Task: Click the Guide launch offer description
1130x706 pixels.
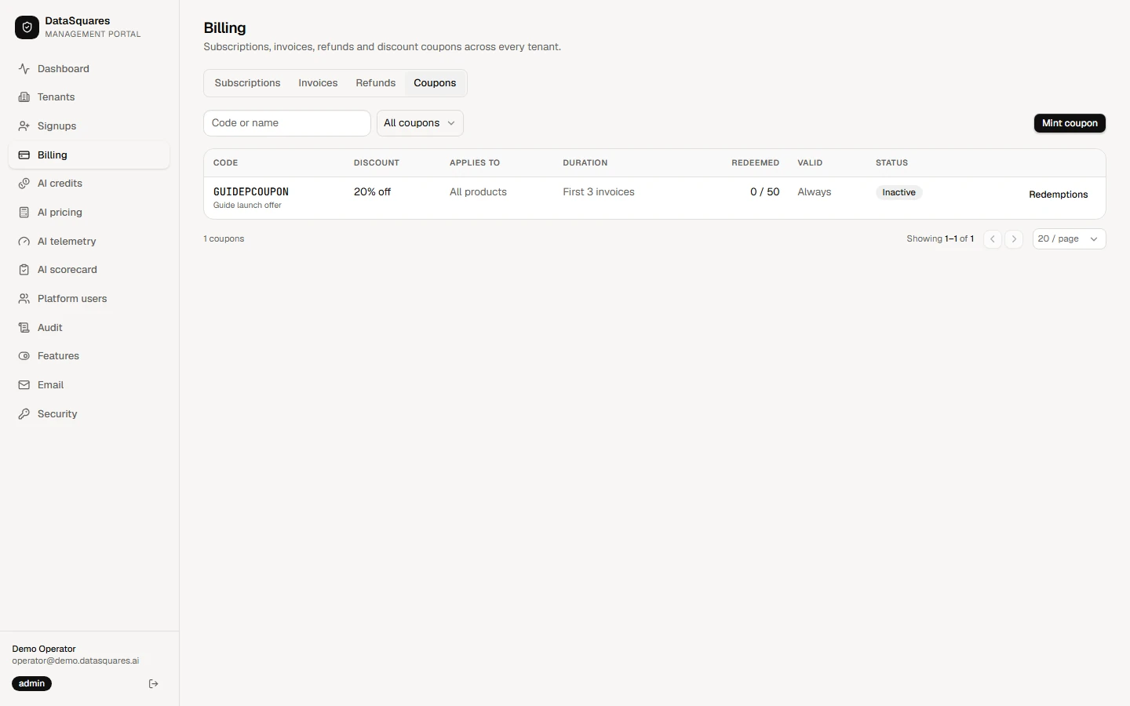Action: (x=247, y=206)
